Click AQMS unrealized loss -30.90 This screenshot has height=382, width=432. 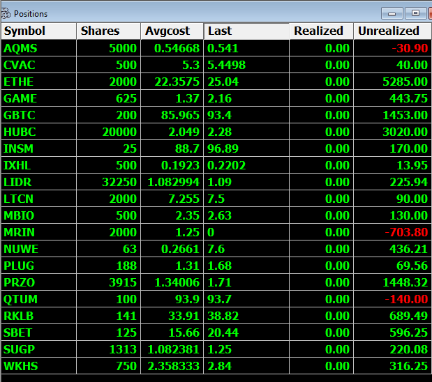pos(410,48)
